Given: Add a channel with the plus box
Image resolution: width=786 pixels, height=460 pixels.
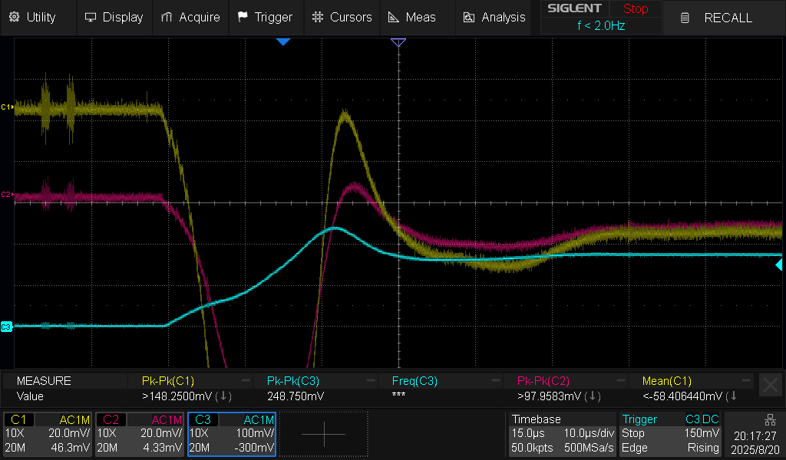Looking at the screenshot, I should pyautogui.click(x=323, y=434).
